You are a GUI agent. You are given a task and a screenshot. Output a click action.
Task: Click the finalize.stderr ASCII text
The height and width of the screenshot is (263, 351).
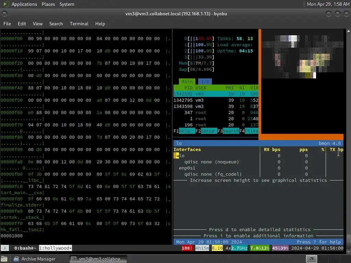(21, 205)
